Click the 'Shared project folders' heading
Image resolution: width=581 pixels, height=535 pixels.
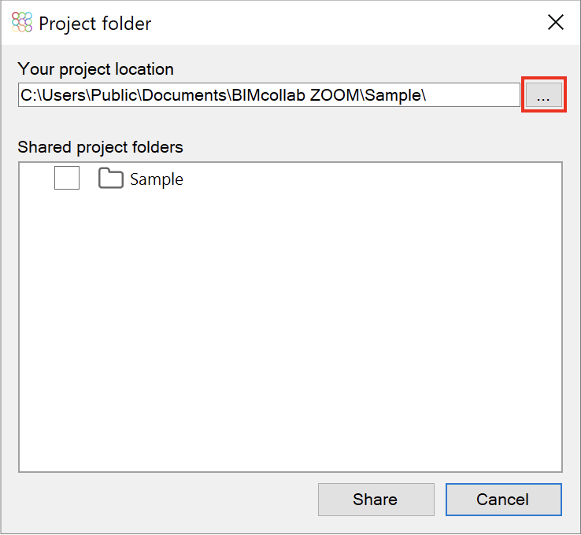(101, 147)
